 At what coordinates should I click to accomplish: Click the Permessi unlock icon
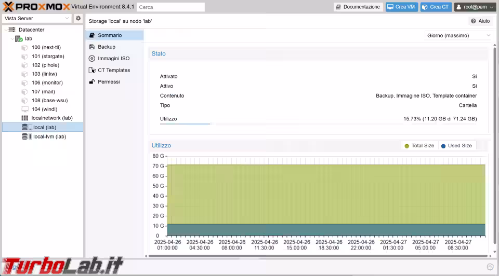coord(91,81)
